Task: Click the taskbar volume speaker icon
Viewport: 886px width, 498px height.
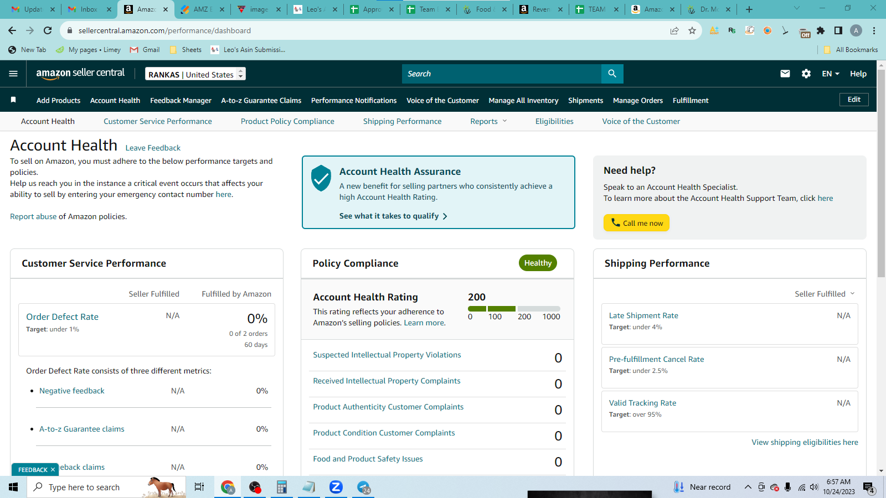Action: pyautogui.click(x=814, y=487)
